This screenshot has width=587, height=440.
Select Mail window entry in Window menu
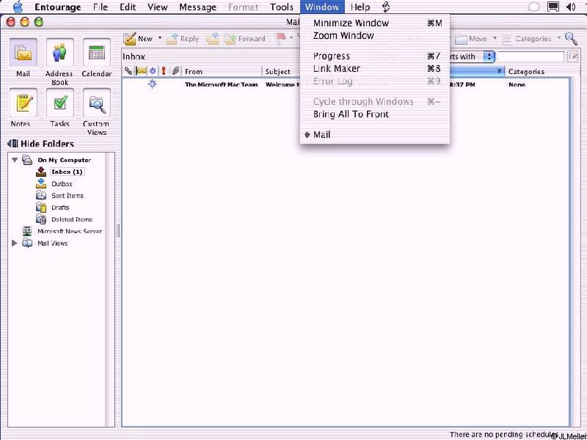(x=375, y=135)
